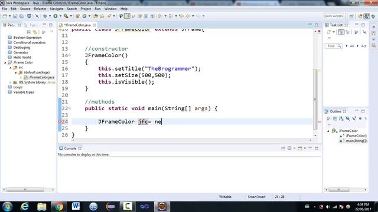Open the New file dropdown arrow
Screen dimensions: 378x212
pyautogui.click(x=9, y=16)
